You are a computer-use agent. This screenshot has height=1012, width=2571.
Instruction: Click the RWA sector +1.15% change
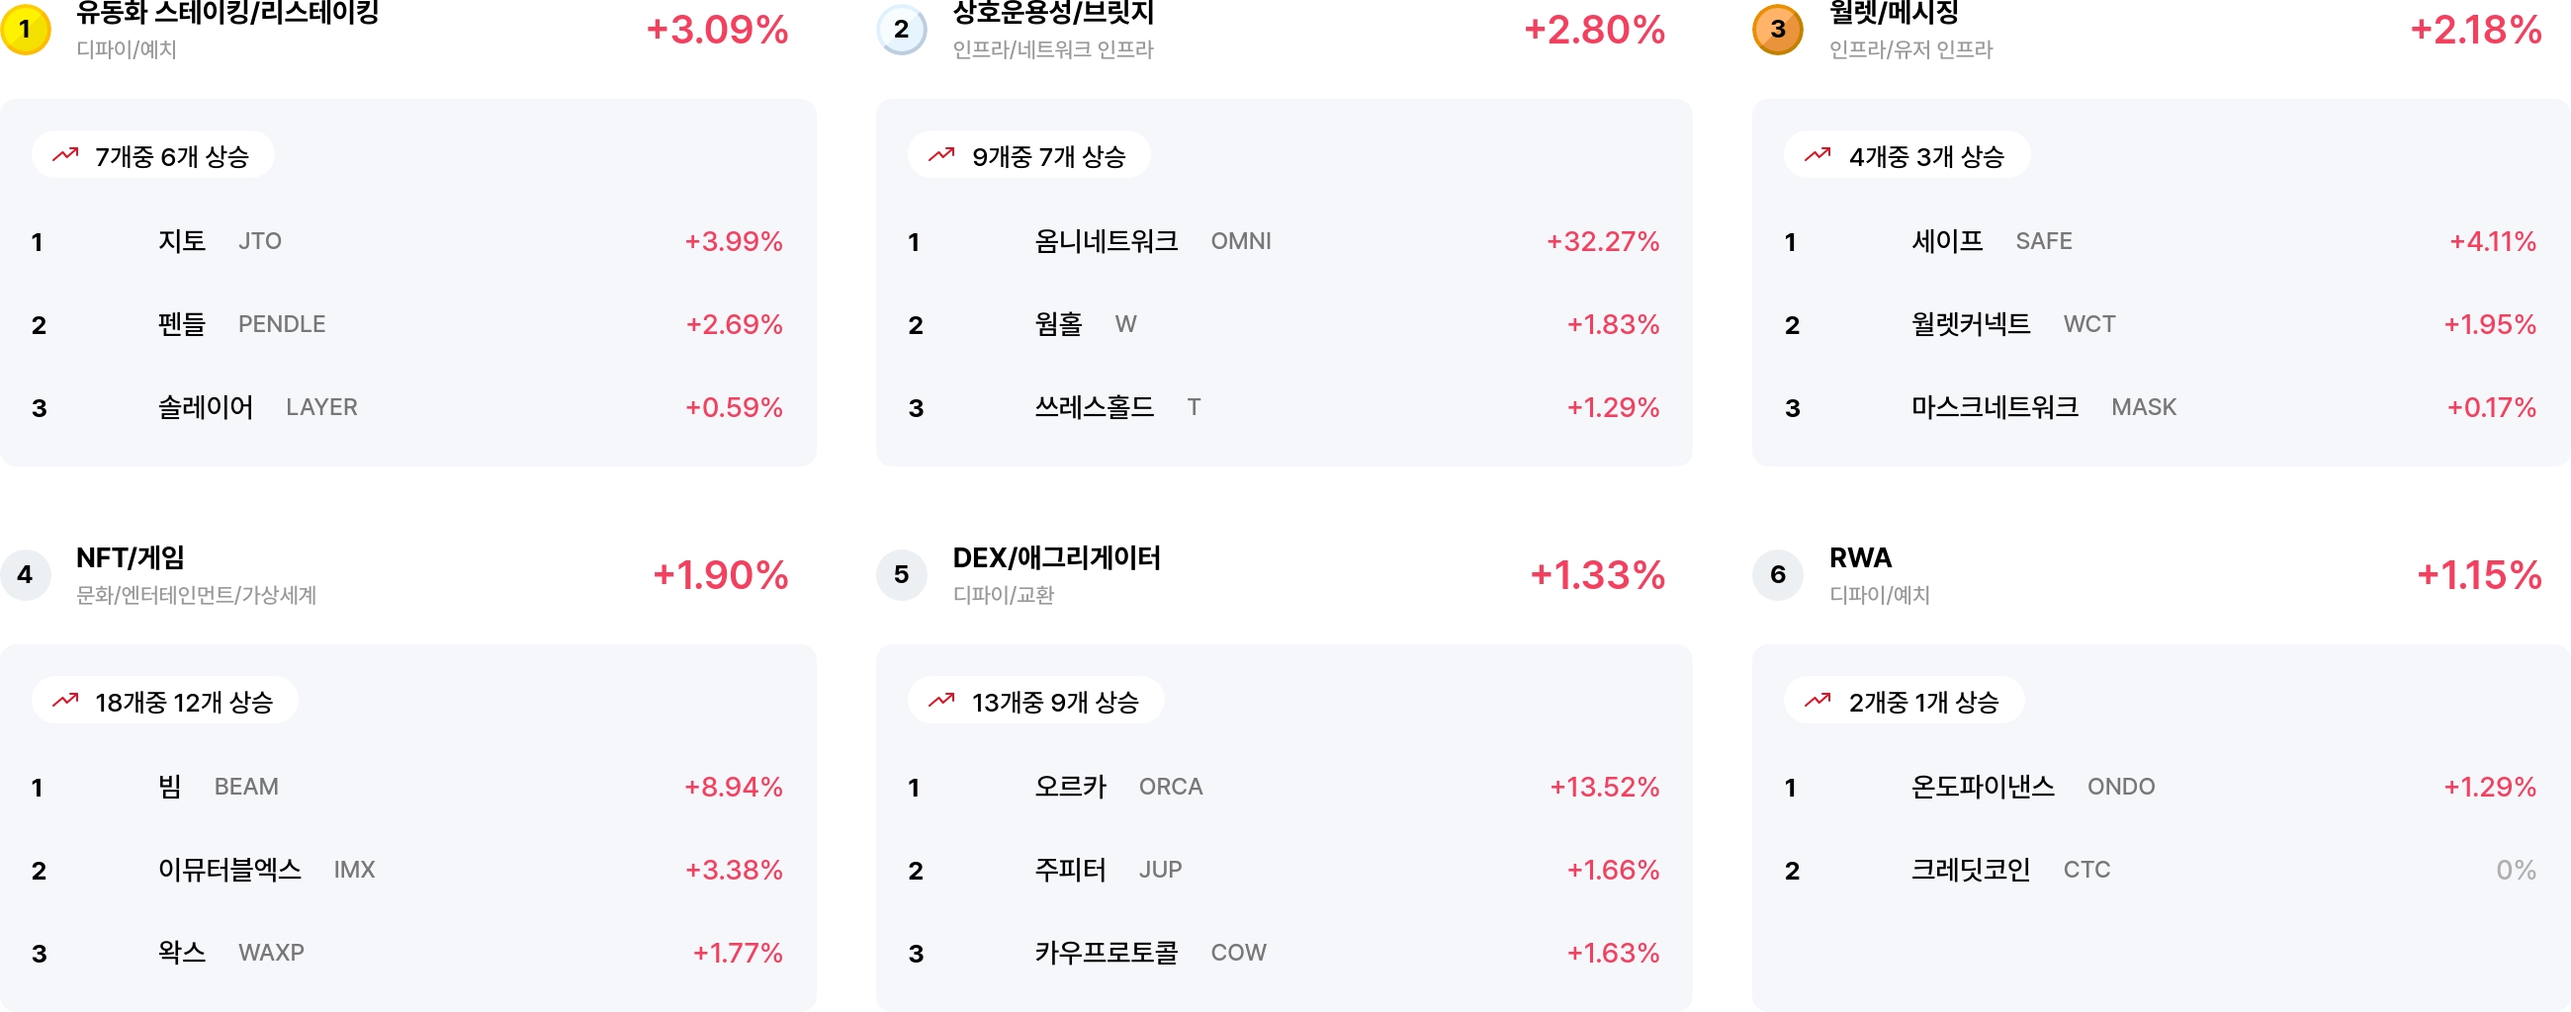[2478, 575]
